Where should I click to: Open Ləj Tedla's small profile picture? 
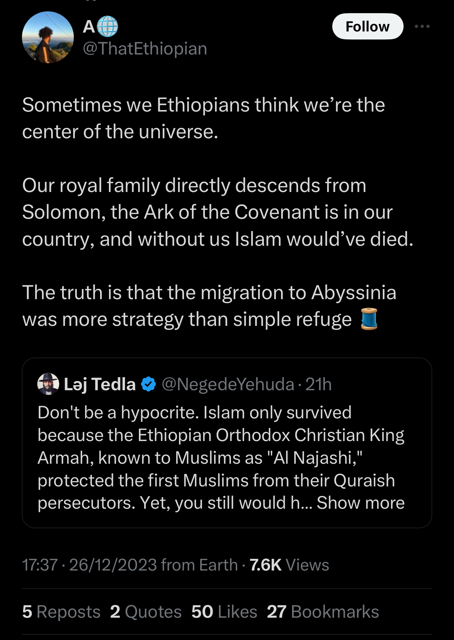point(48,384)
